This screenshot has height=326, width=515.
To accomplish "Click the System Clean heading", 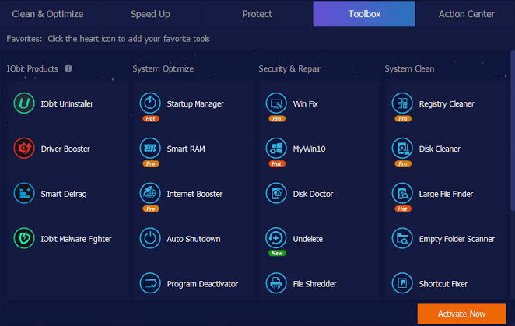I will pyautogui.click(x=409, y=68).
